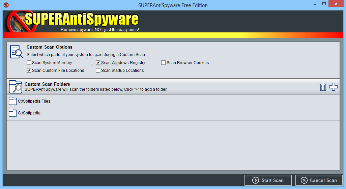Uncheck the Scan Custom File Locations checkbox
This screenshot has width=346, height=189.
tap(29, 71)
